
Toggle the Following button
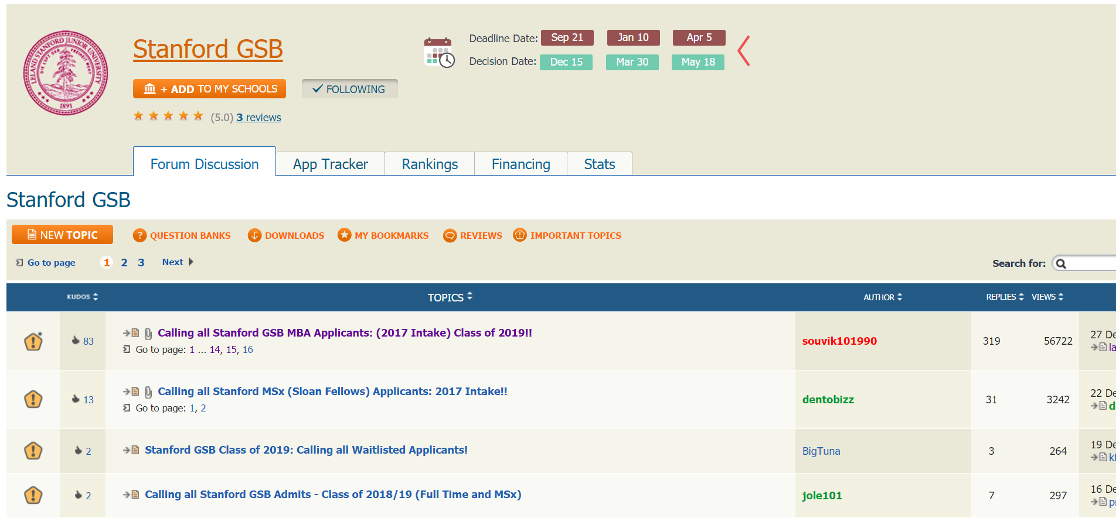pos(350,89)
